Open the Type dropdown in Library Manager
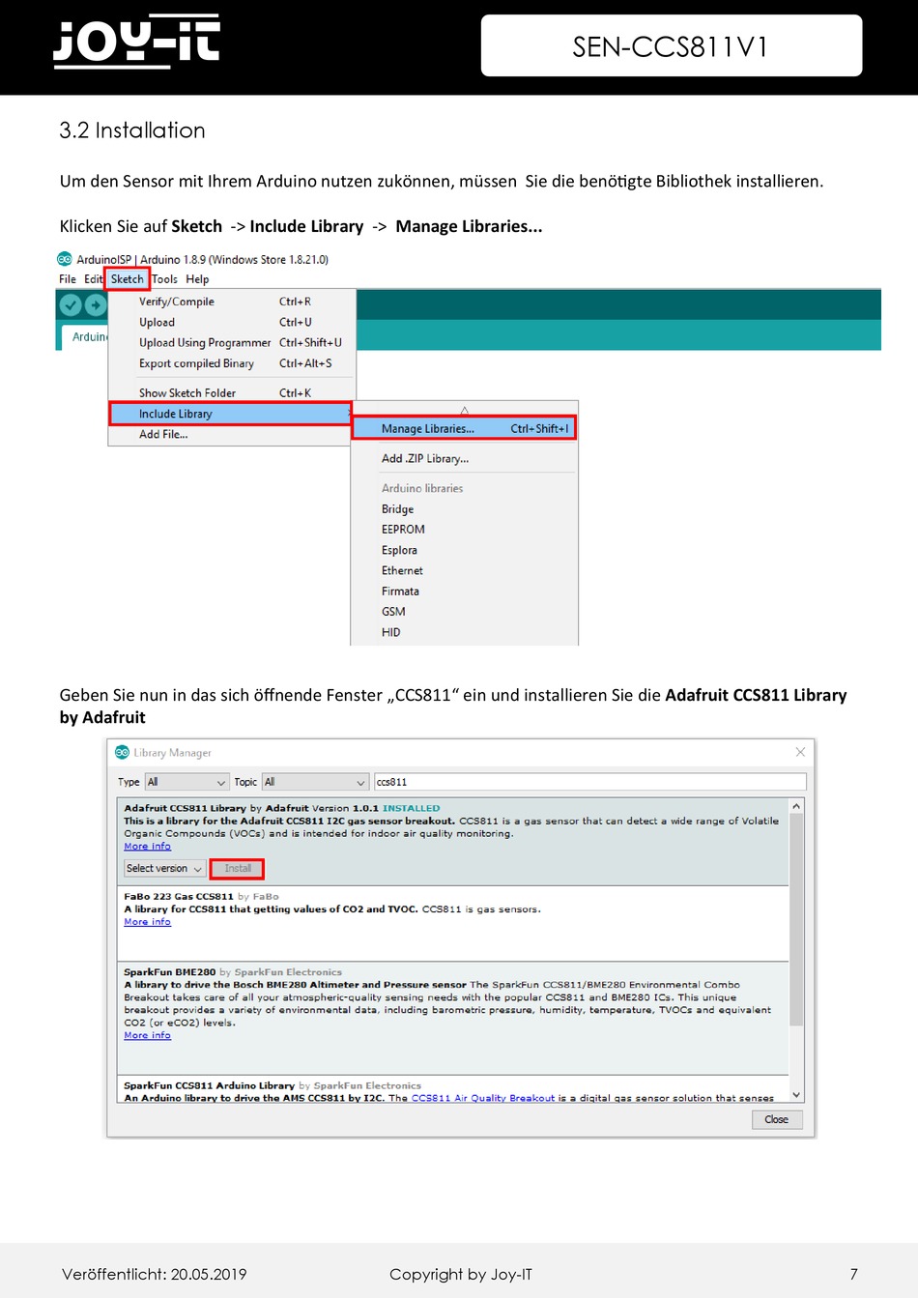The width and height of the screenshot is (918, 1298). (186, 782)
